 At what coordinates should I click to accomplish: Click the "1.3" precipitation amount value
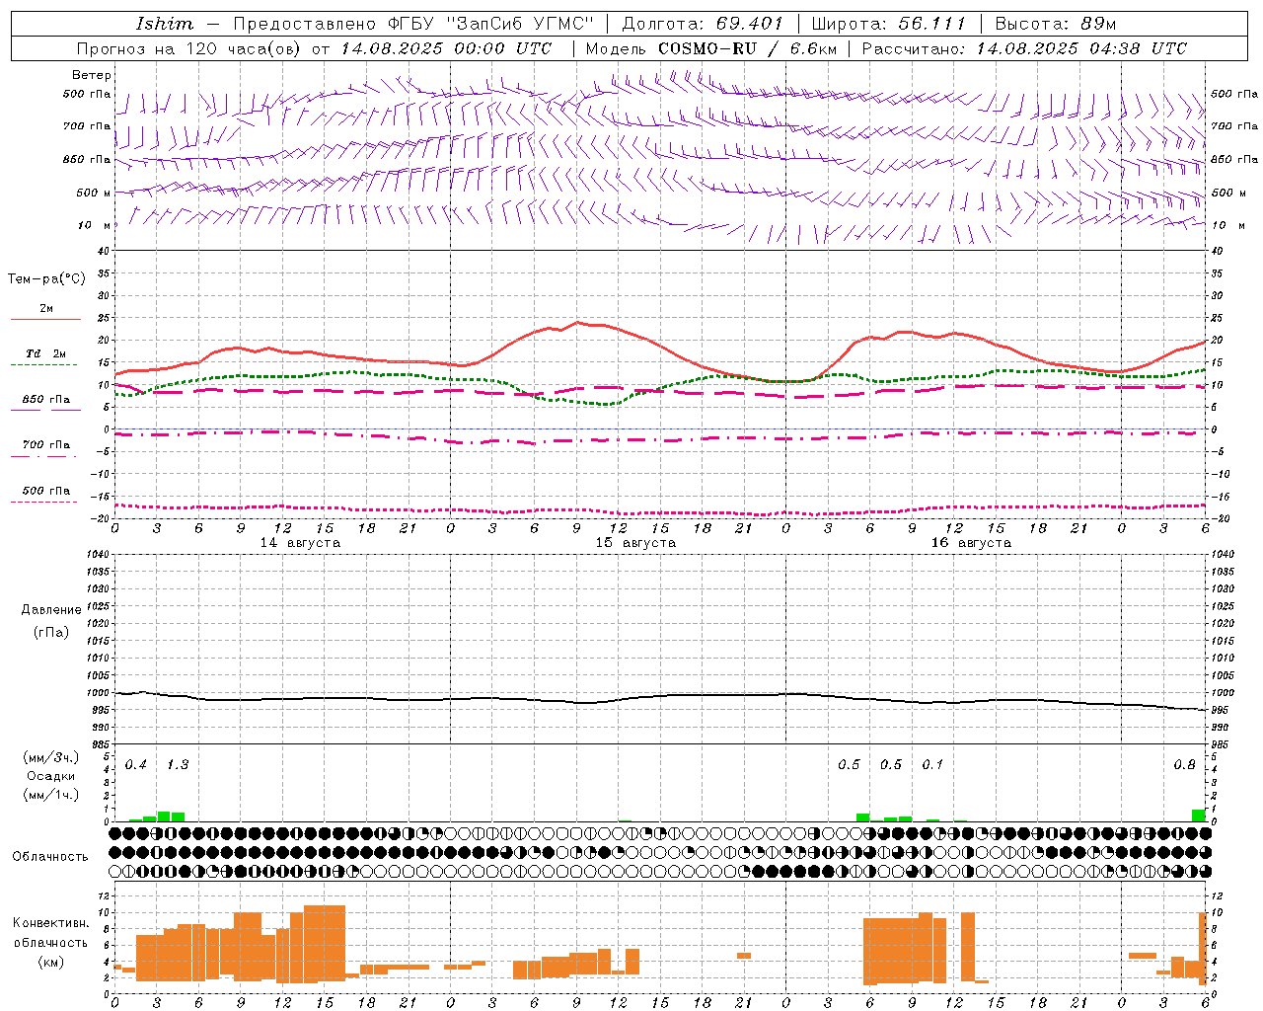click(x=178, y=765)
